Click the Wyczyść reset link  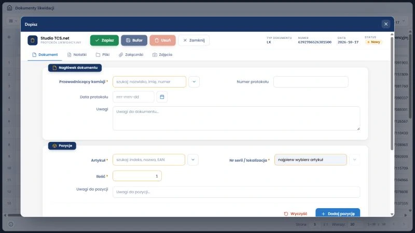296,214
